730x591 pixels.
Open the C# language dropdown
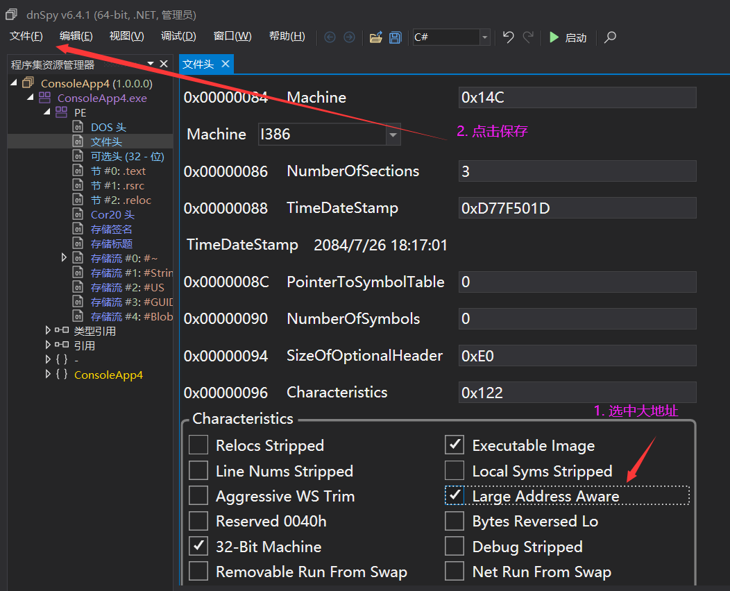pyautogui.click(x=484, y=37)
